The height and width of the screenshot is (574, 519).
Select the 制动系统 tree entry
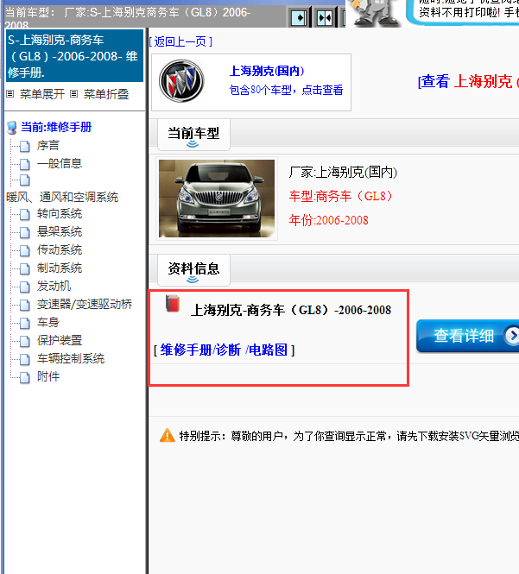pyautogui.click(x=60, y=268)
